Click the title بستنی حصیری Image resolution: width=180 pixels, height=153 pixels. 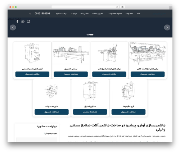[71, 69]
